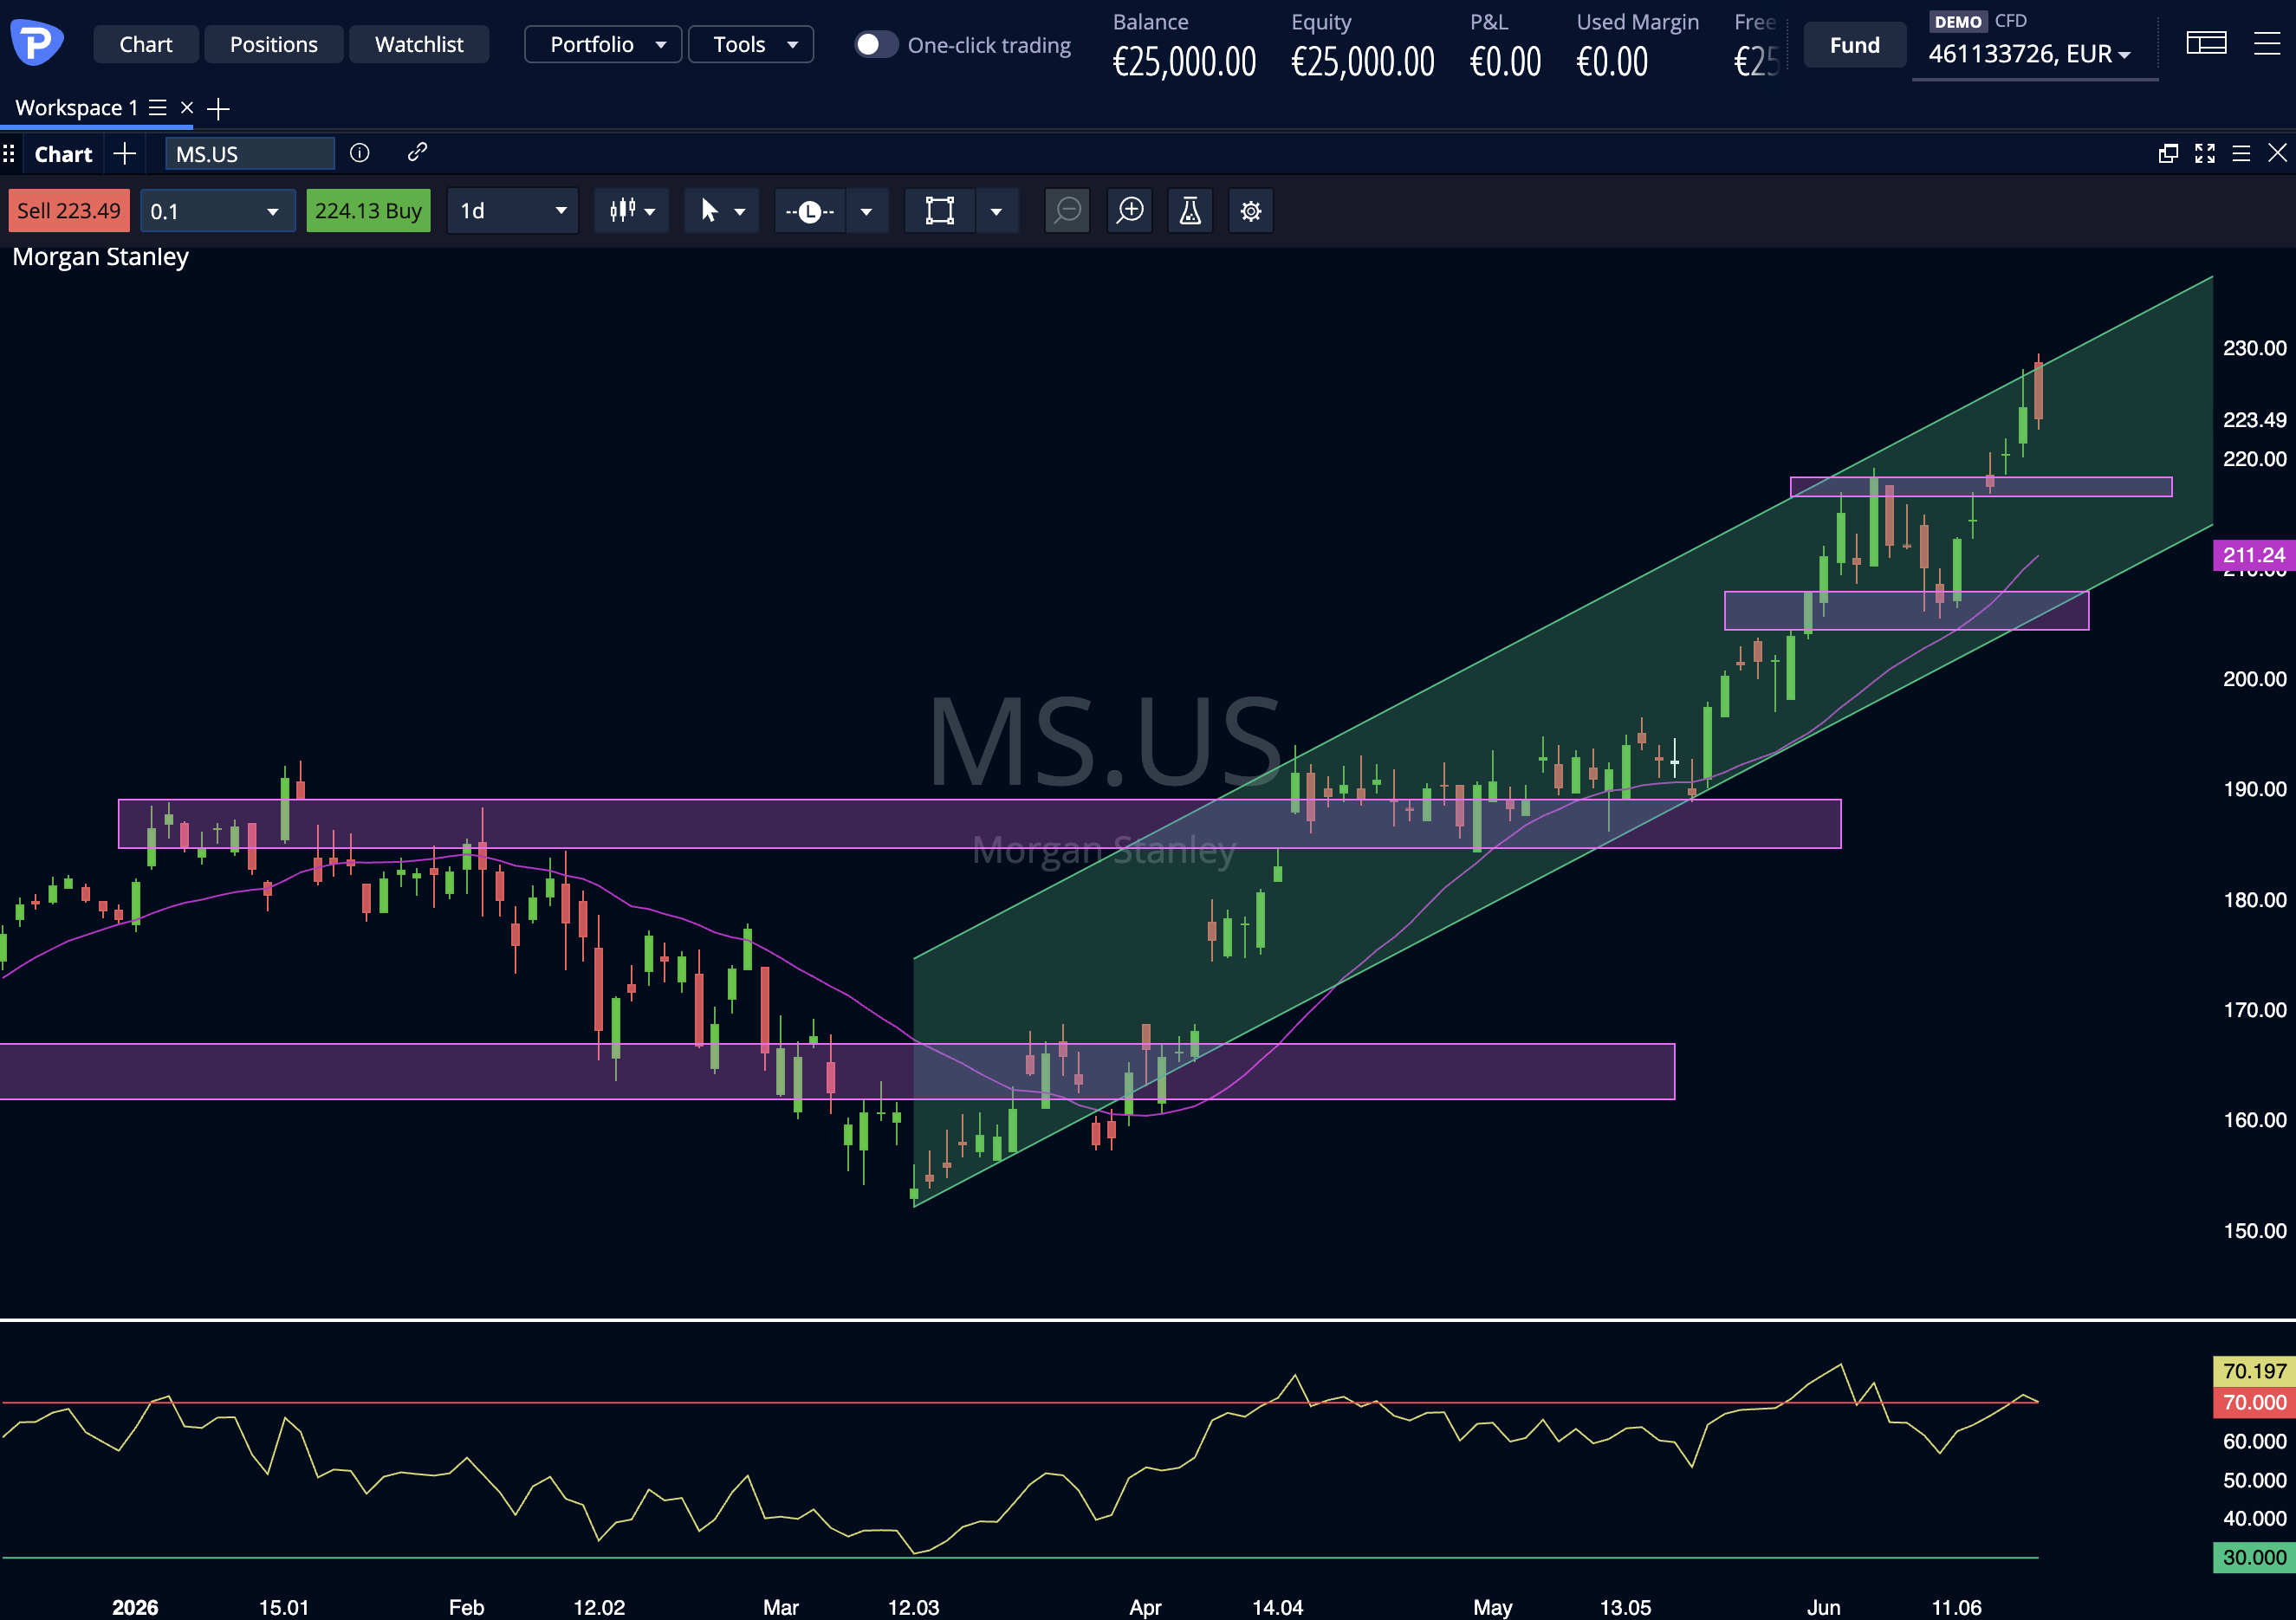Click the Morgan Stanley chart title
The height and width of the screenshot is (1620, 2296).
coord(100,257)
